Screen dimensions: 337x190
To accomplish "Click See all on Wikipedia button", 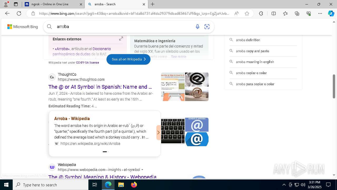I will tap(128, 59).
